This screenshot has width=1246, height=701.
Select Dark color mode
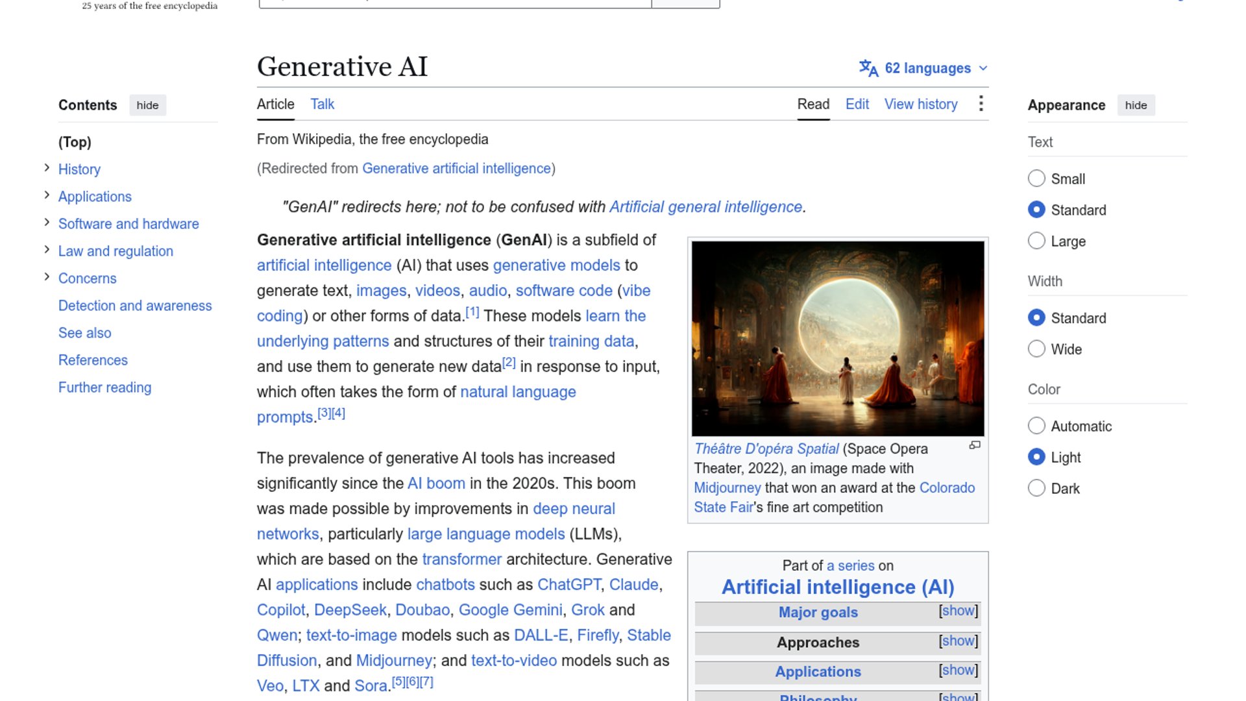(x=1036, y=488)
